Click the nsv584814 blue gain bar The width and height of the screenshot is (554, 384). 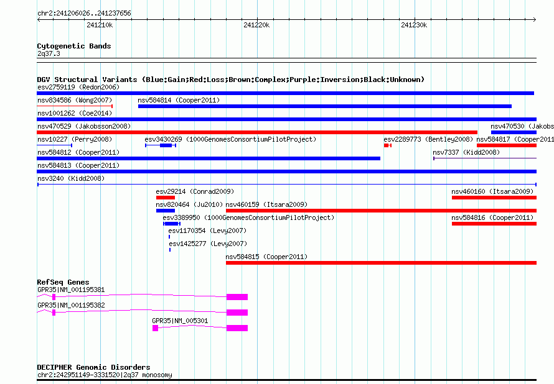[x=325, y=106]
